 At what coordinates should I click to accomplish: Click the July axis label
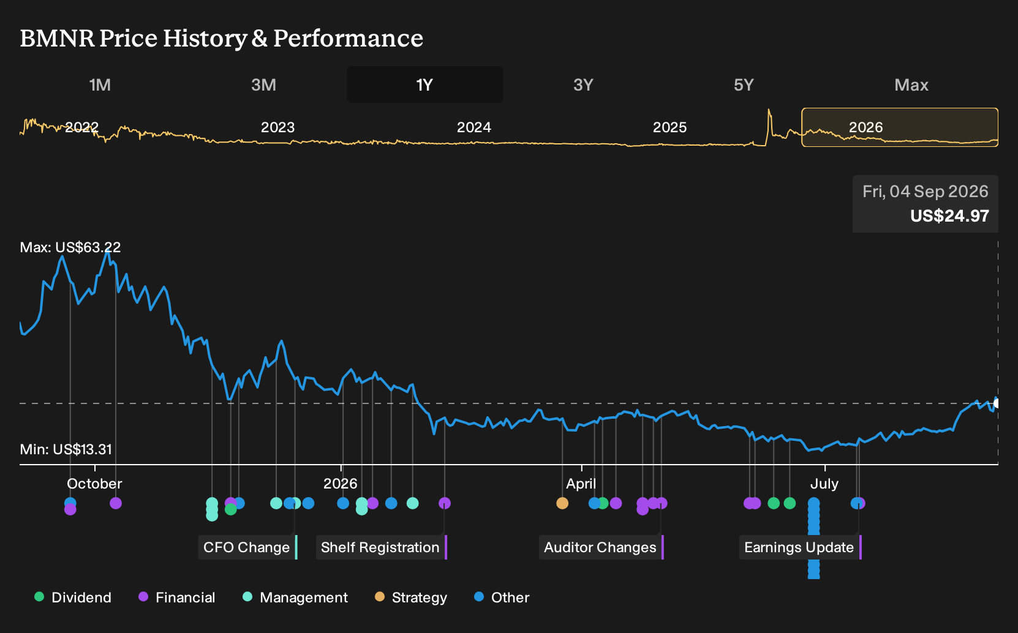click(824, 484)
